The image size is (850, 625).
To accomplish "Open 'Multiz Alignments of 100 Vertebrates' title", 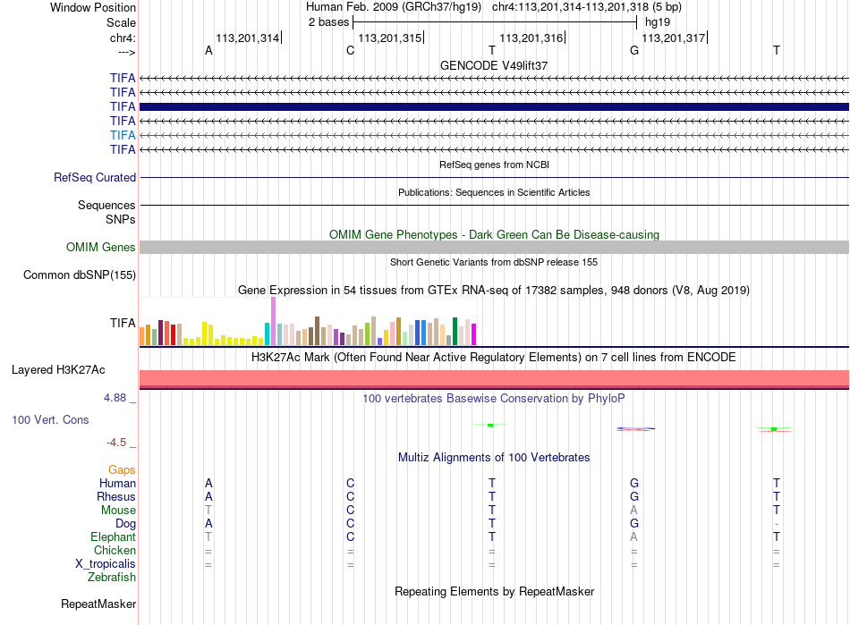I will [494, 457].
